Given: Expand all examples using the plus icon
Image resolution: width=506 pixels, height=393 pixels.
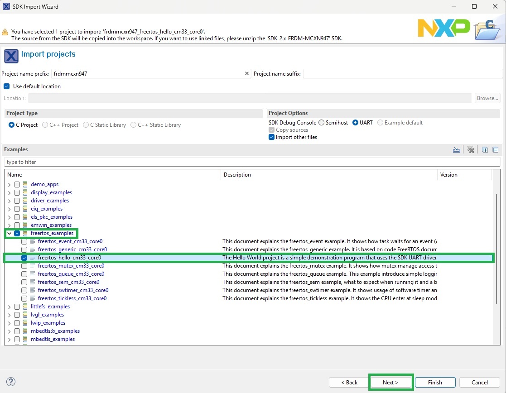Looking at the screenshot, I should coord(485,149).
